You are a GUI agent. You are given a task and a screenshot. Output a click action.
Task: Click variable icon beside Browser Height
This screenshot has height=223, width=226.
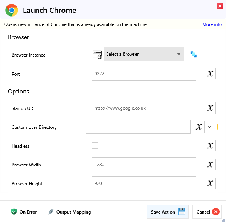point(210,183)
